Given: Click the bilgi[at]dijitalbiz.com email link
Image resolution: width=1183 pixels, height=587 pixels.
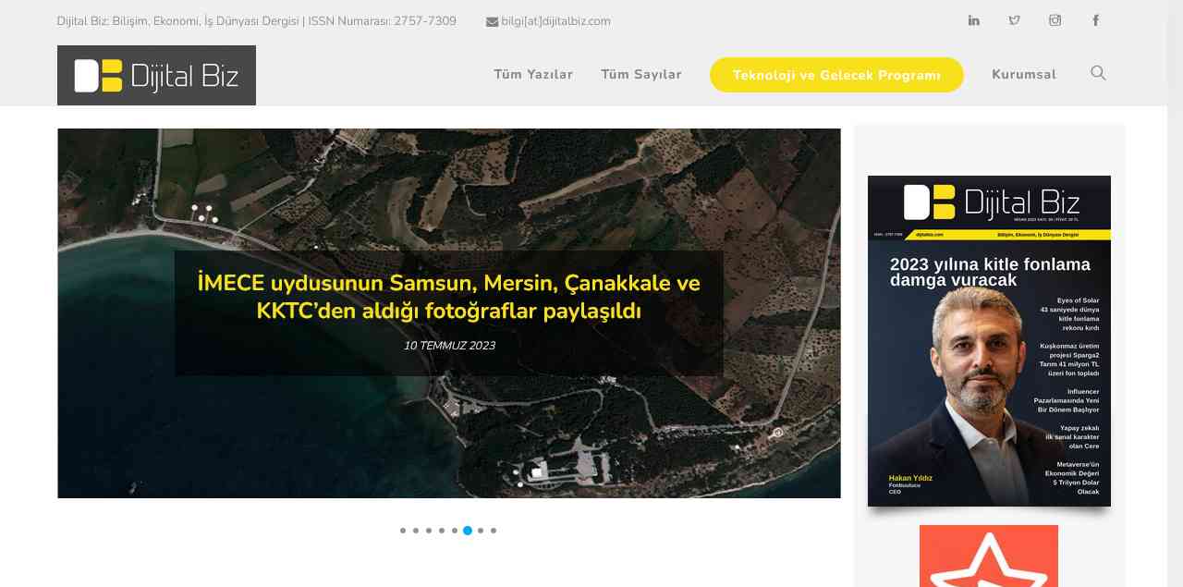Looking at the screenshot, I should [x=555, y=21].
